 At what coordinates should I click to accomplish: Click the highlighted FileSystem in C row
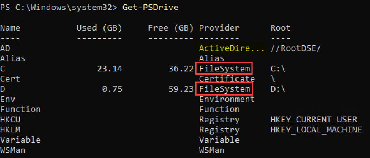click(x=224, y=69)
